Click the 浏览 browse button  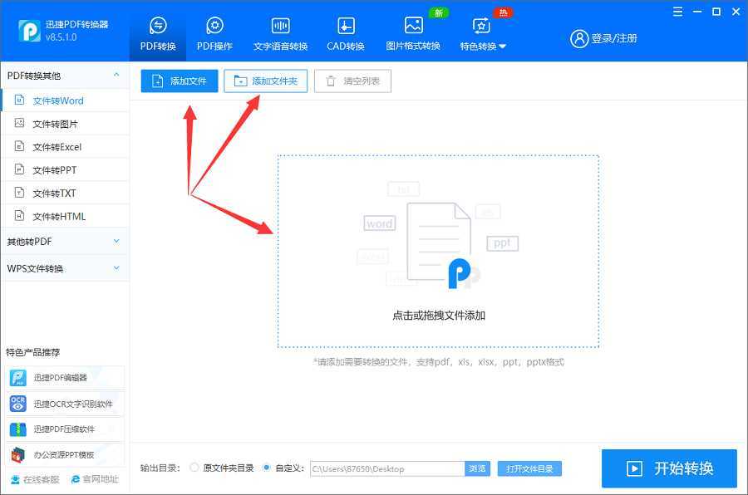pos(477,468)
